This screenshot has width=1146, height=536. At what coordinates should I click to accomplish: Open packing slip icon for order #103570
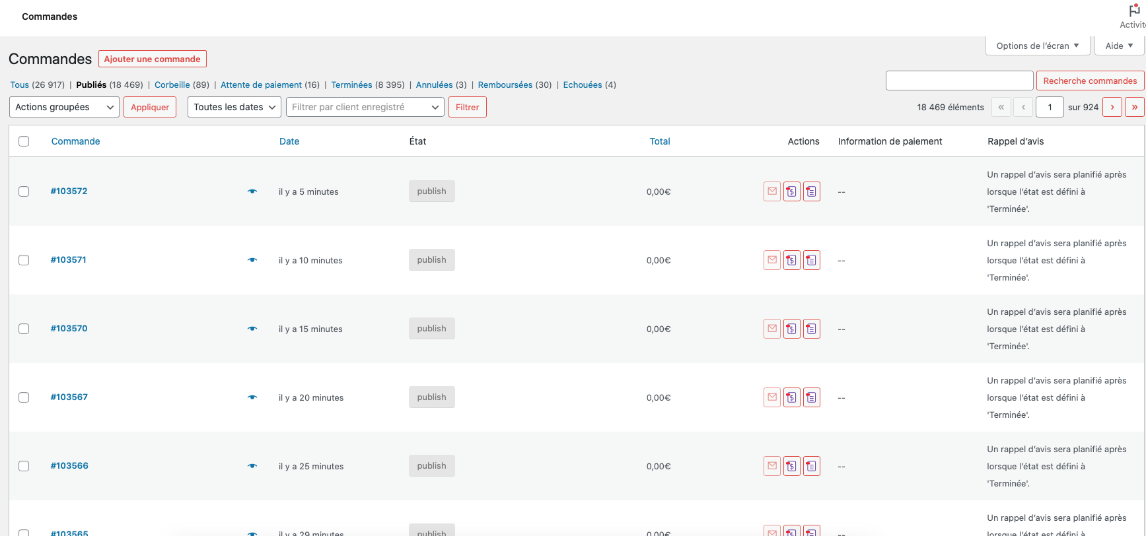[x=812, y=329]
